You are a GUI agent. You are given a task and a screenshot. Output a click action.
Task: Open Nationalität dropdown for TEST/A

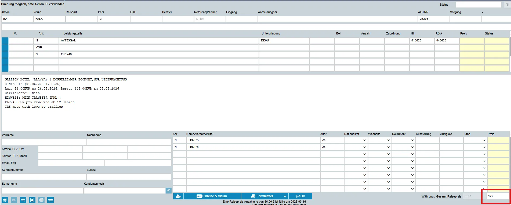pos(355,140)
